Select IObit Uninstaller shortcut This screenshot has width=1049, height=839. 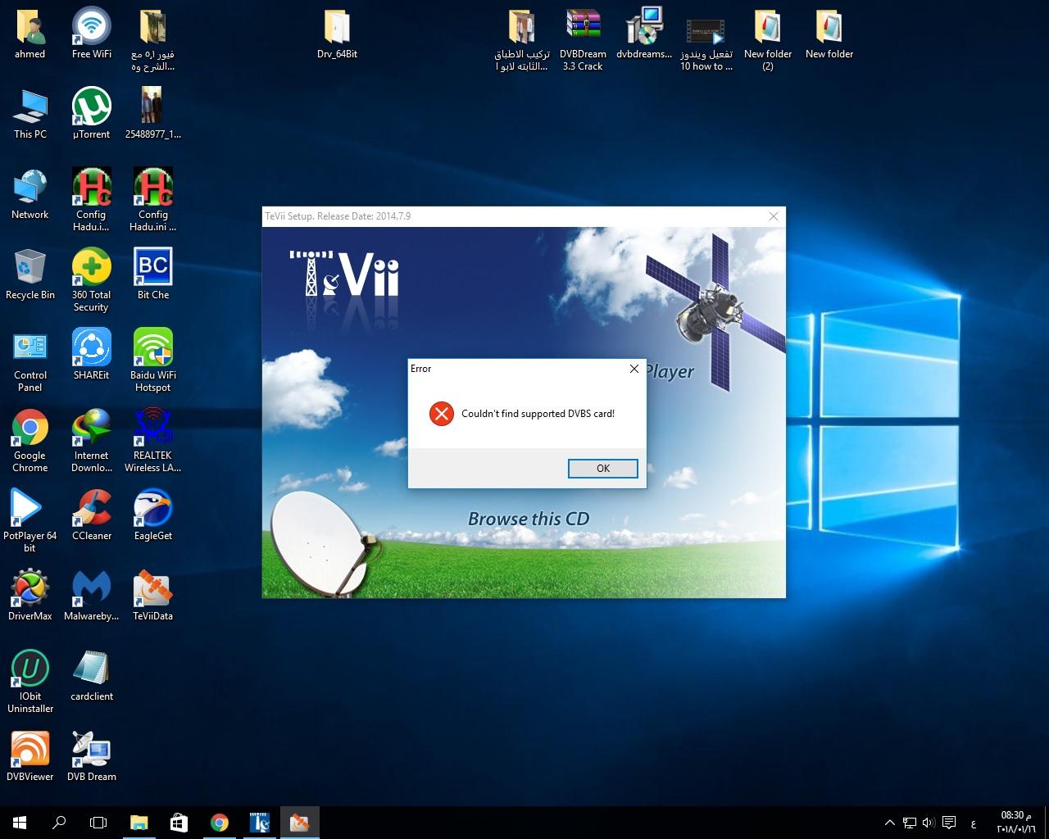(x=30, y=682)
